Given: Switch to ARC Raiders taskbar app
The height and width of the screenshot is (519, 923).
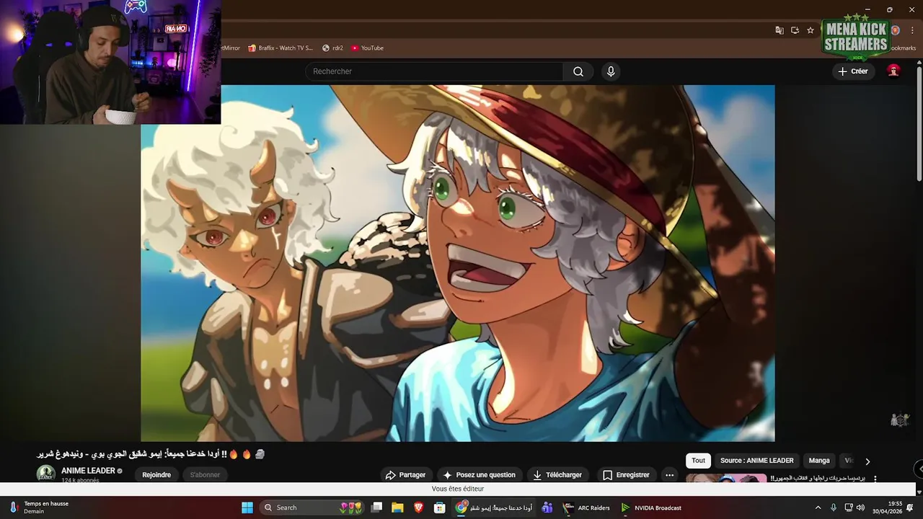Looking at the screenshot, I should tap(587, 507).
